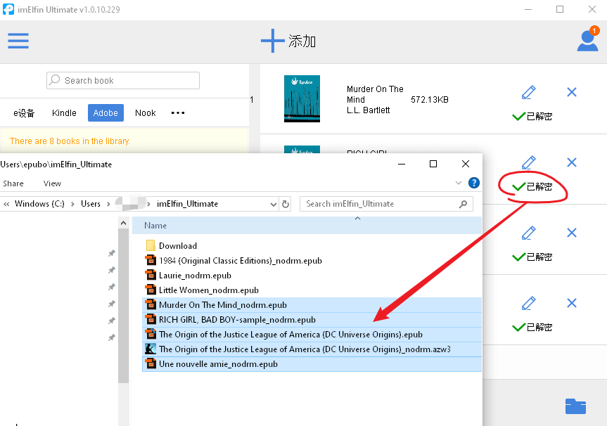Viewport: 607px width, 426px height.
Task: Open the address bar history dropdown
Action: (x=274, y=205)
